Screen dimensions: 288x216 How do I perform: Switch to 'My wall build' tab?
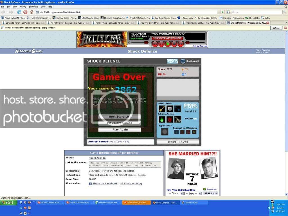pyautogui.click(x=67, y=23)
